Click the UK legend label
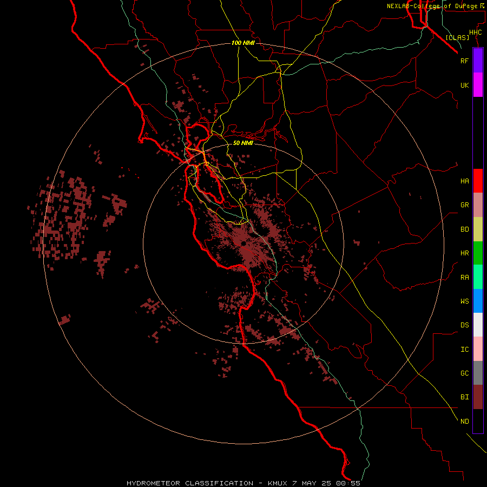Viewport: 487px width, 487px height. [x=464, y=85]
